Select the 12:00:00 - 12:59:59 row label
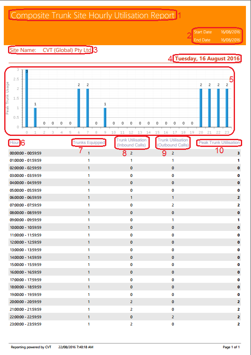 pos(26,242)
